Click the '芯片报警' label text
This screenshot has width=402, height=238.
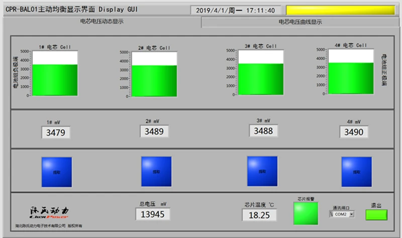point(306,199)
